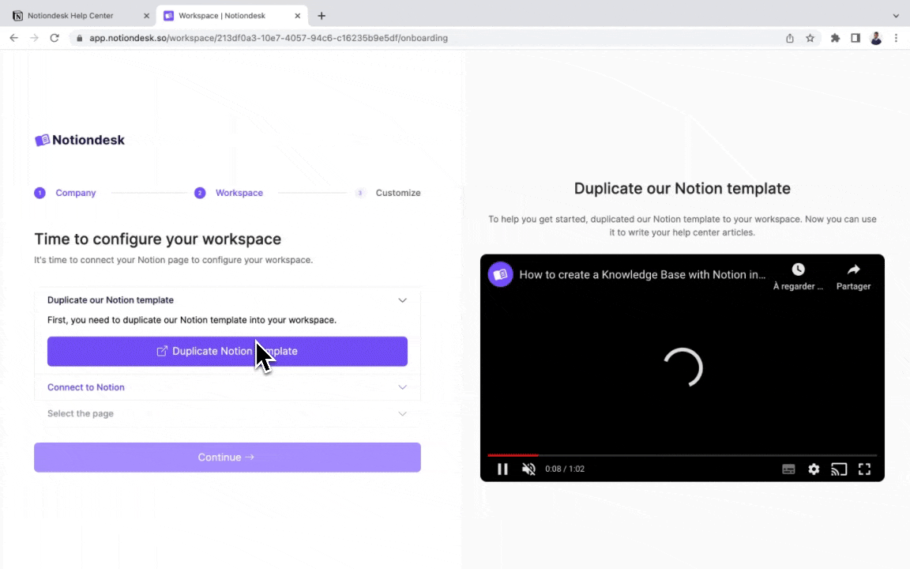Unmute the video sound
This screenshot has width=910, height=569.
point(528,469)
